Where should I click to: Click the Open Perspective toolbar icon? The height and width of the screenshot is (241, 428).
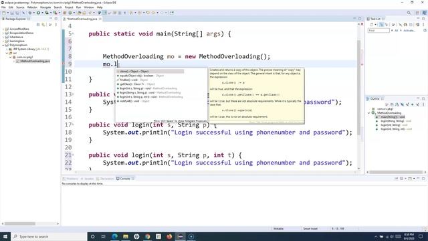(417, 13)
